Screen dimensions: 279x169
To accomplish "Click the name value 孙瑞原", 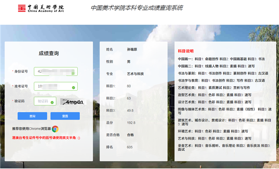I will (x=132, y=49).
